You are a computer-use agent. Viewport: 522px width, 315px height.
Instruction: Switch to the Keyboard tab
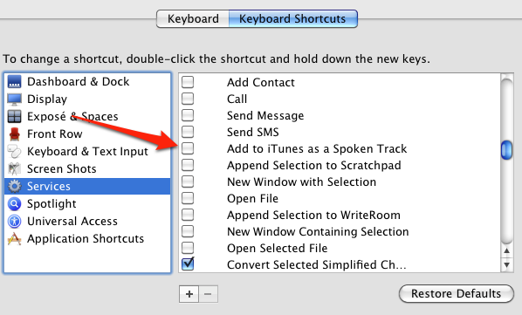click(193, 18)
